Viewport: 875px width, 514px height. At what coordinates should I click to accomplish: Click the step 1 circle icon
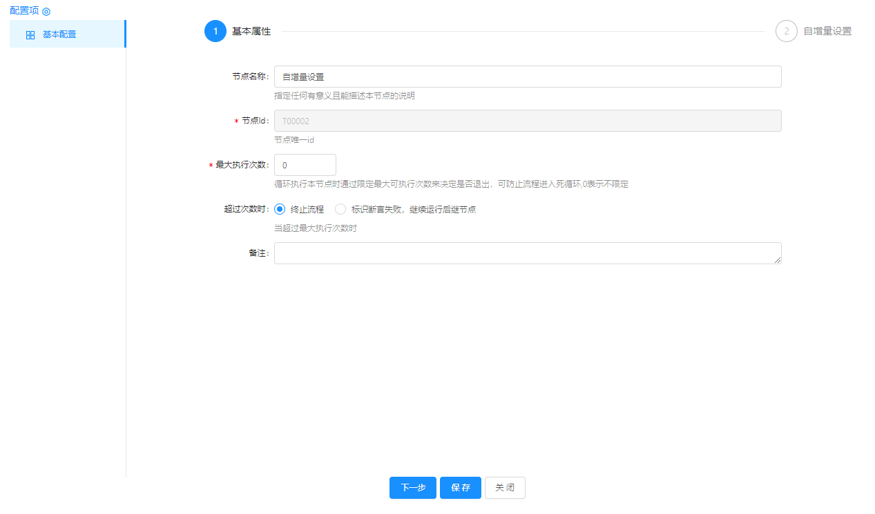[x=215, y=31]
